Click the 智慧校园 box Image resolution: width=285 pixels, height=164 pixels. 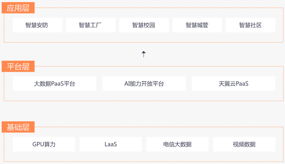(144, 25)
